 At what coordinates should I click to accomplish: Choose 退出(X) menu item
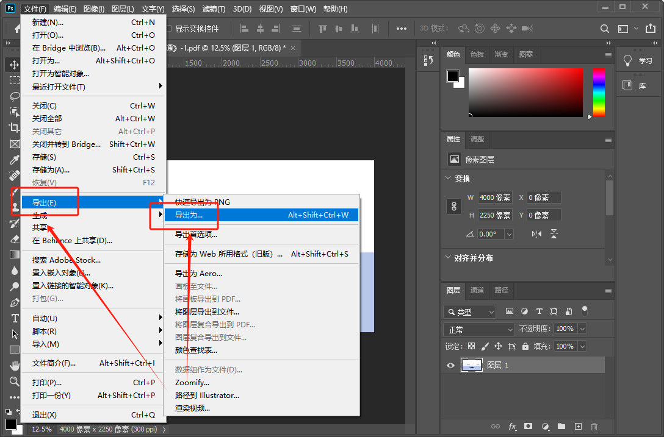point(93,414)
